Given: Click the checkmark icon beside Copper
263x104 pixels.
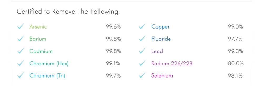Looking at the screenshot, I should pyautogui.click(x=142, y=26).
